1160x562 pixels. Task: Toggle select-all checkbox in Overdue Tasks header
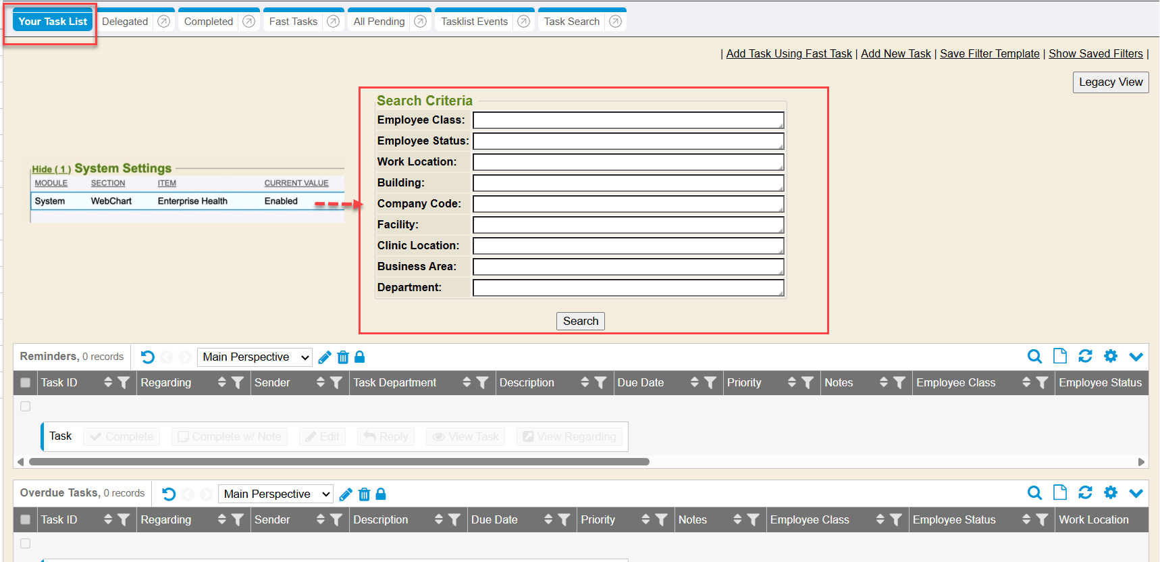(x=26, y=520)
